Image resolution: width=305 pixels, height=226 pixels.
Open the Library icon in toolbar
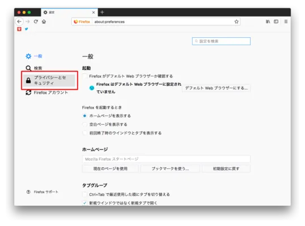(x=268, y=21)
